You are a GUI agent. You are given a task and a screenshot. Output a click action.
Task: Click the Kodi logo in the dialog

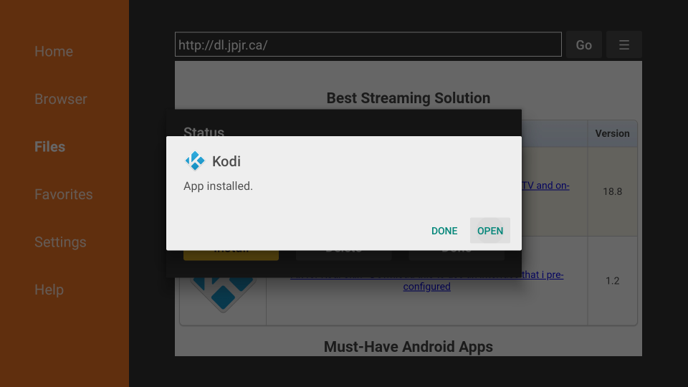(194, 161)
